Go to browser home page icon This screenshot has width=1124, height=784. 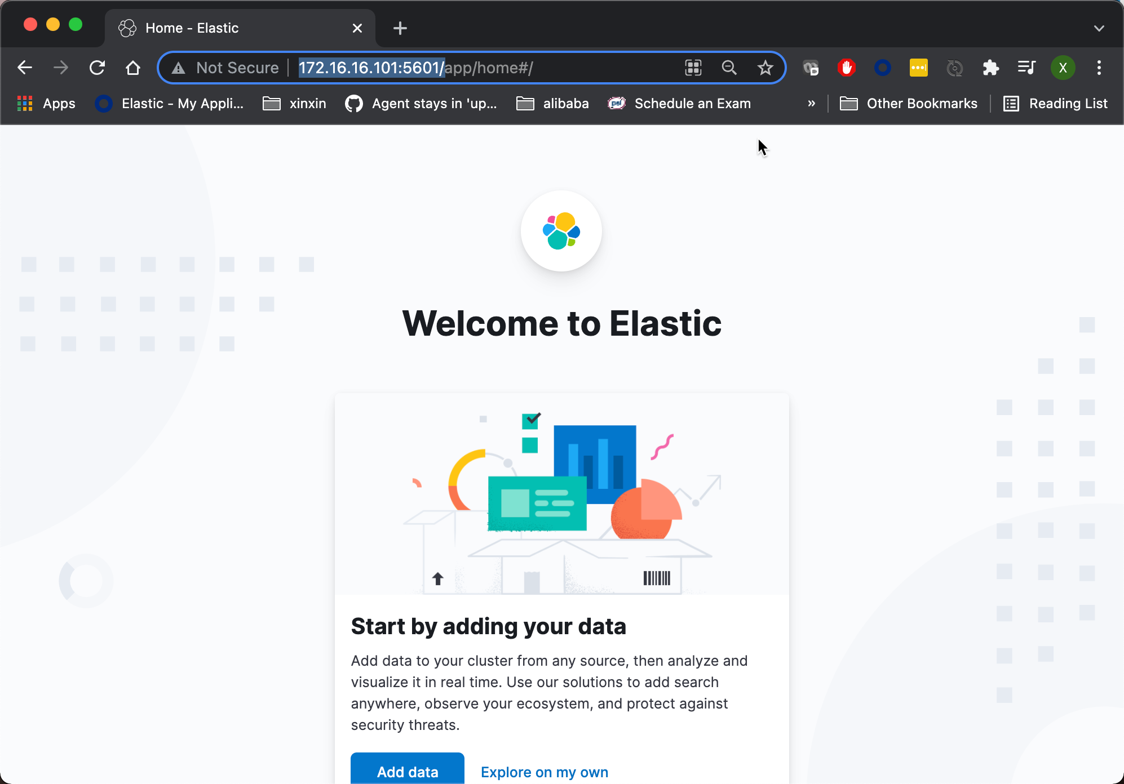point(133,68)
